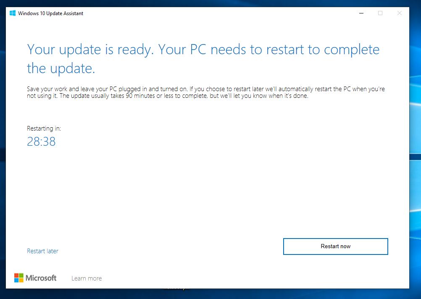Click the 28:38 restart countdown timer
421x299 pixels.
click(41, 142)
